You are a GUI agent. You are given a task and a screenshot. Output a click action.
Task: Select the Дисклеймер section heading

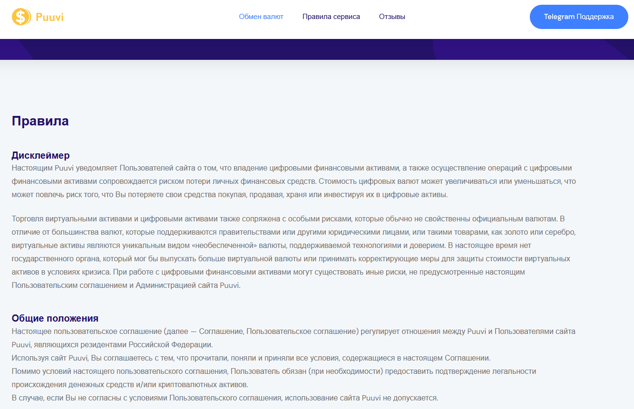(40, 155)
